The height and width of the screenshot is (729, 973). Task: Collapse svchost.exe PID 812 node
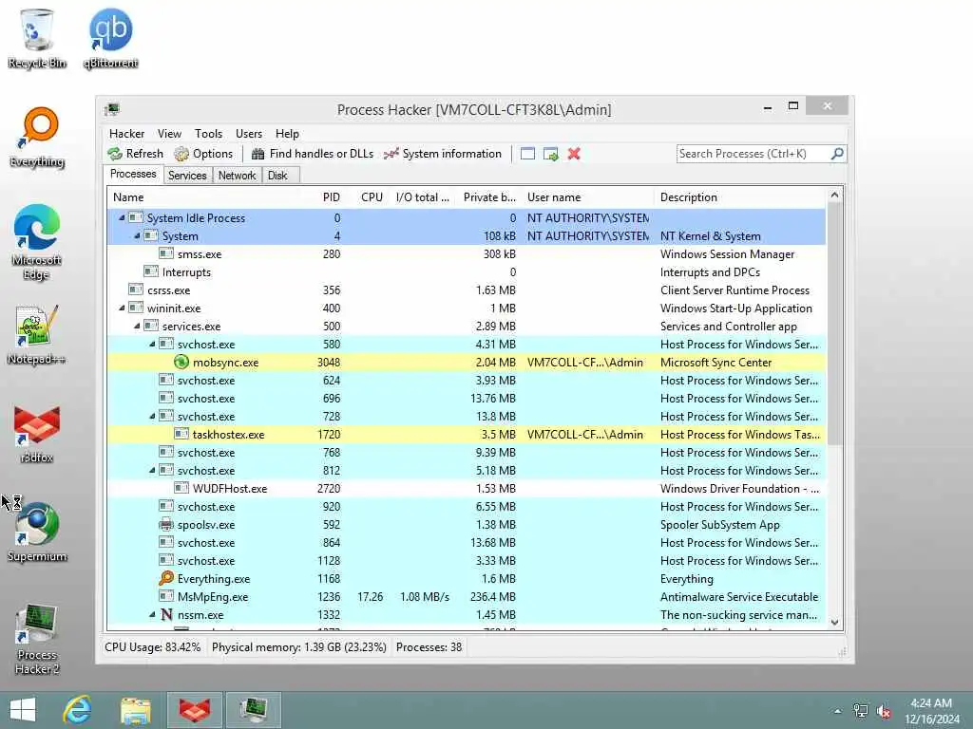(152, 471)
